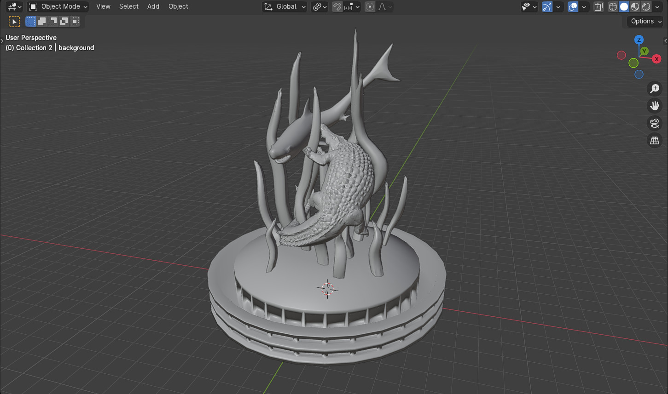Screen dimensions: 668x394
Task: Toggle viewport overlays
Action: tap(573, 6)
